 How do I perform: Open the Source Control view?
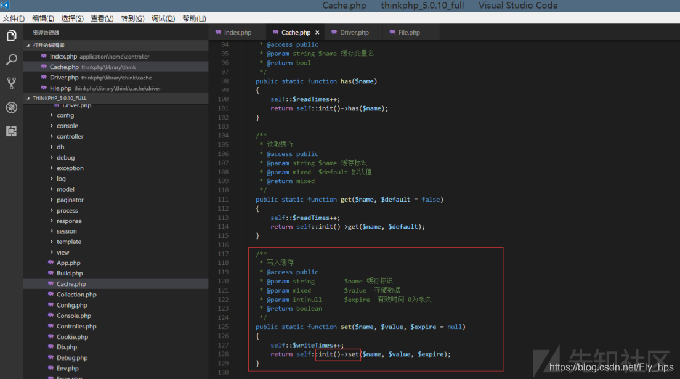click(x=12, y=83)
